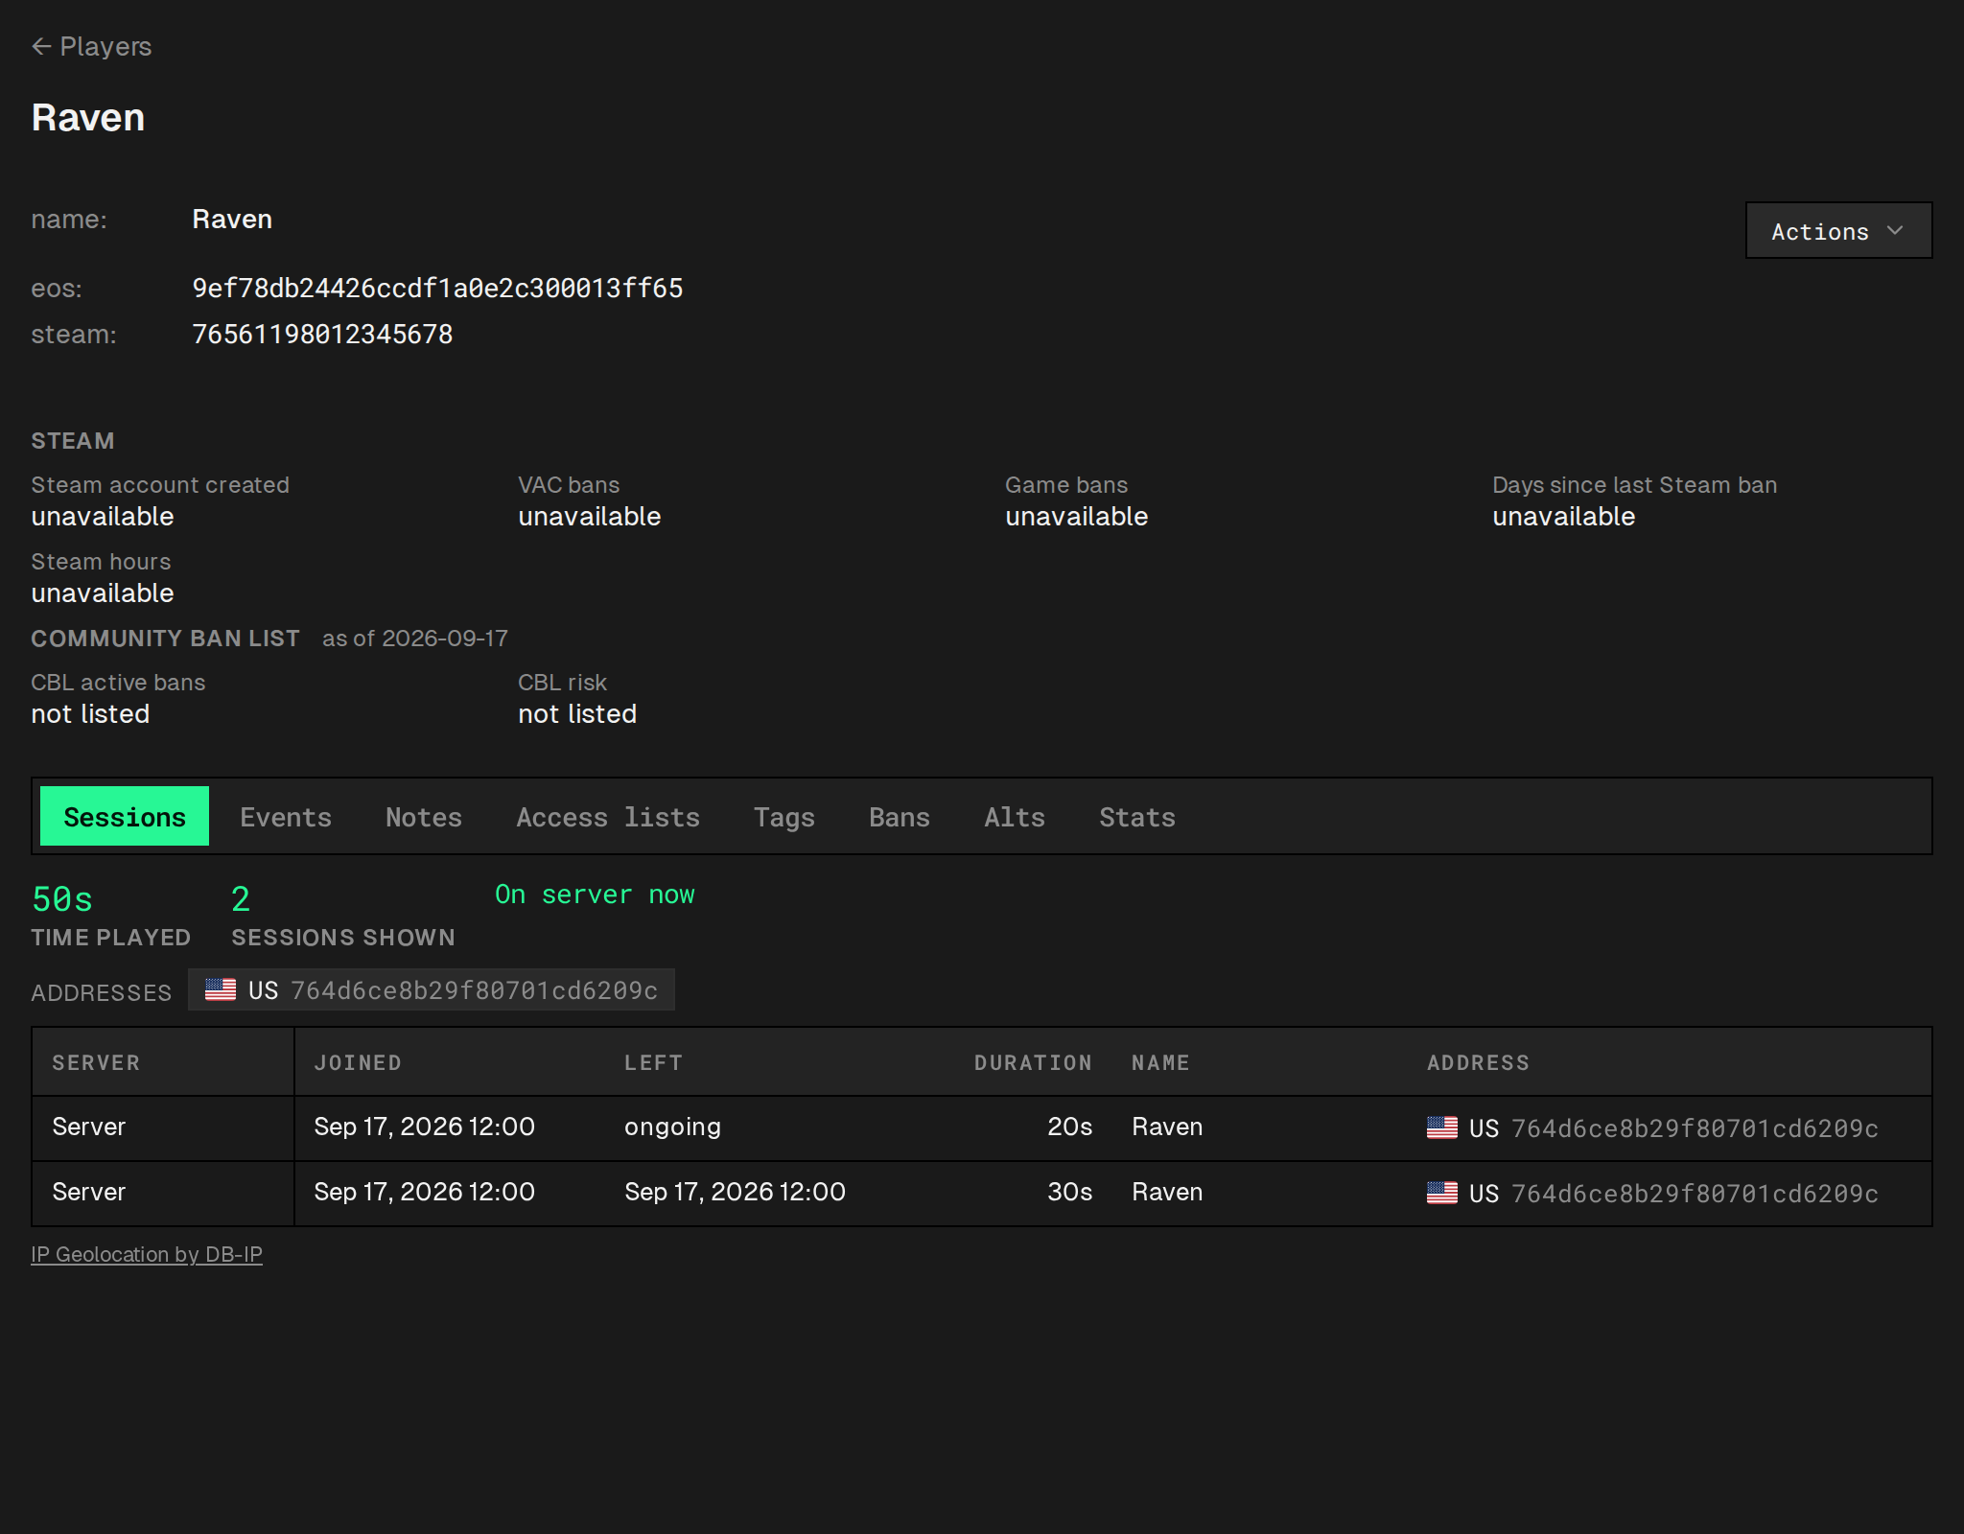
Task: Click the Game bans unavailable value
Action: pyautogui.click(x=1077, y=517)
